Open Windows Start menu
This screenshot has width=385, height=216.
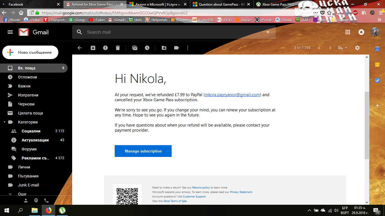point(7,210)
